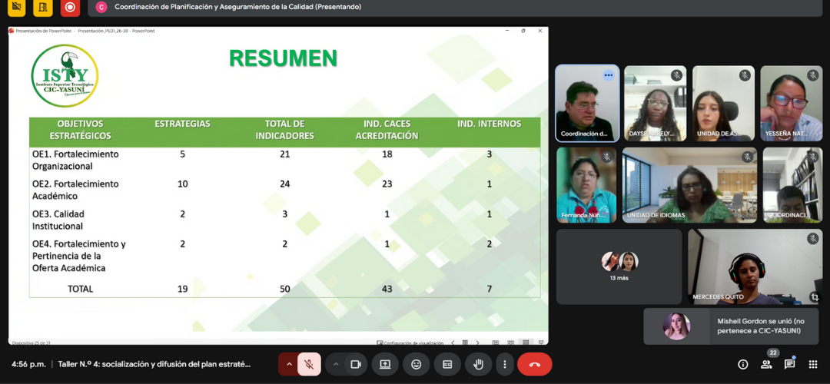The height and width of the screenshot is (384, 830).
Task: Open the chat panel icon
Action: tap(789, 364)
